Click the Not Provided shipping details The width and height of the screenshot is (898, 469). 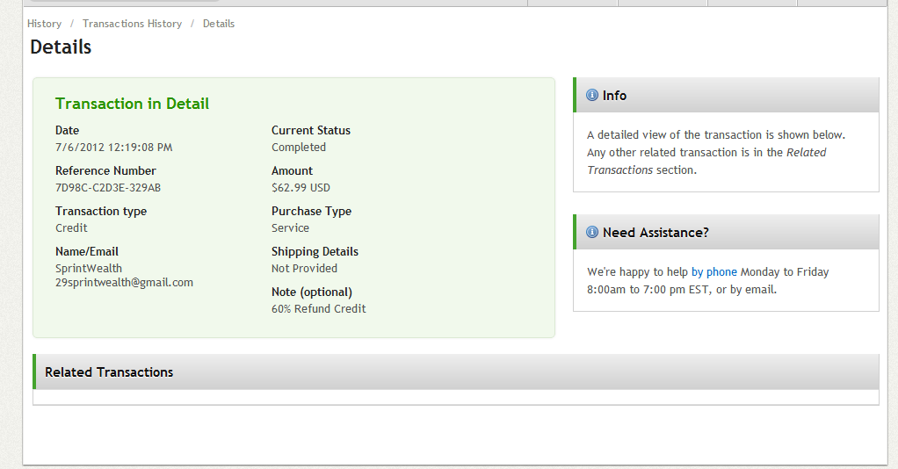304,269
